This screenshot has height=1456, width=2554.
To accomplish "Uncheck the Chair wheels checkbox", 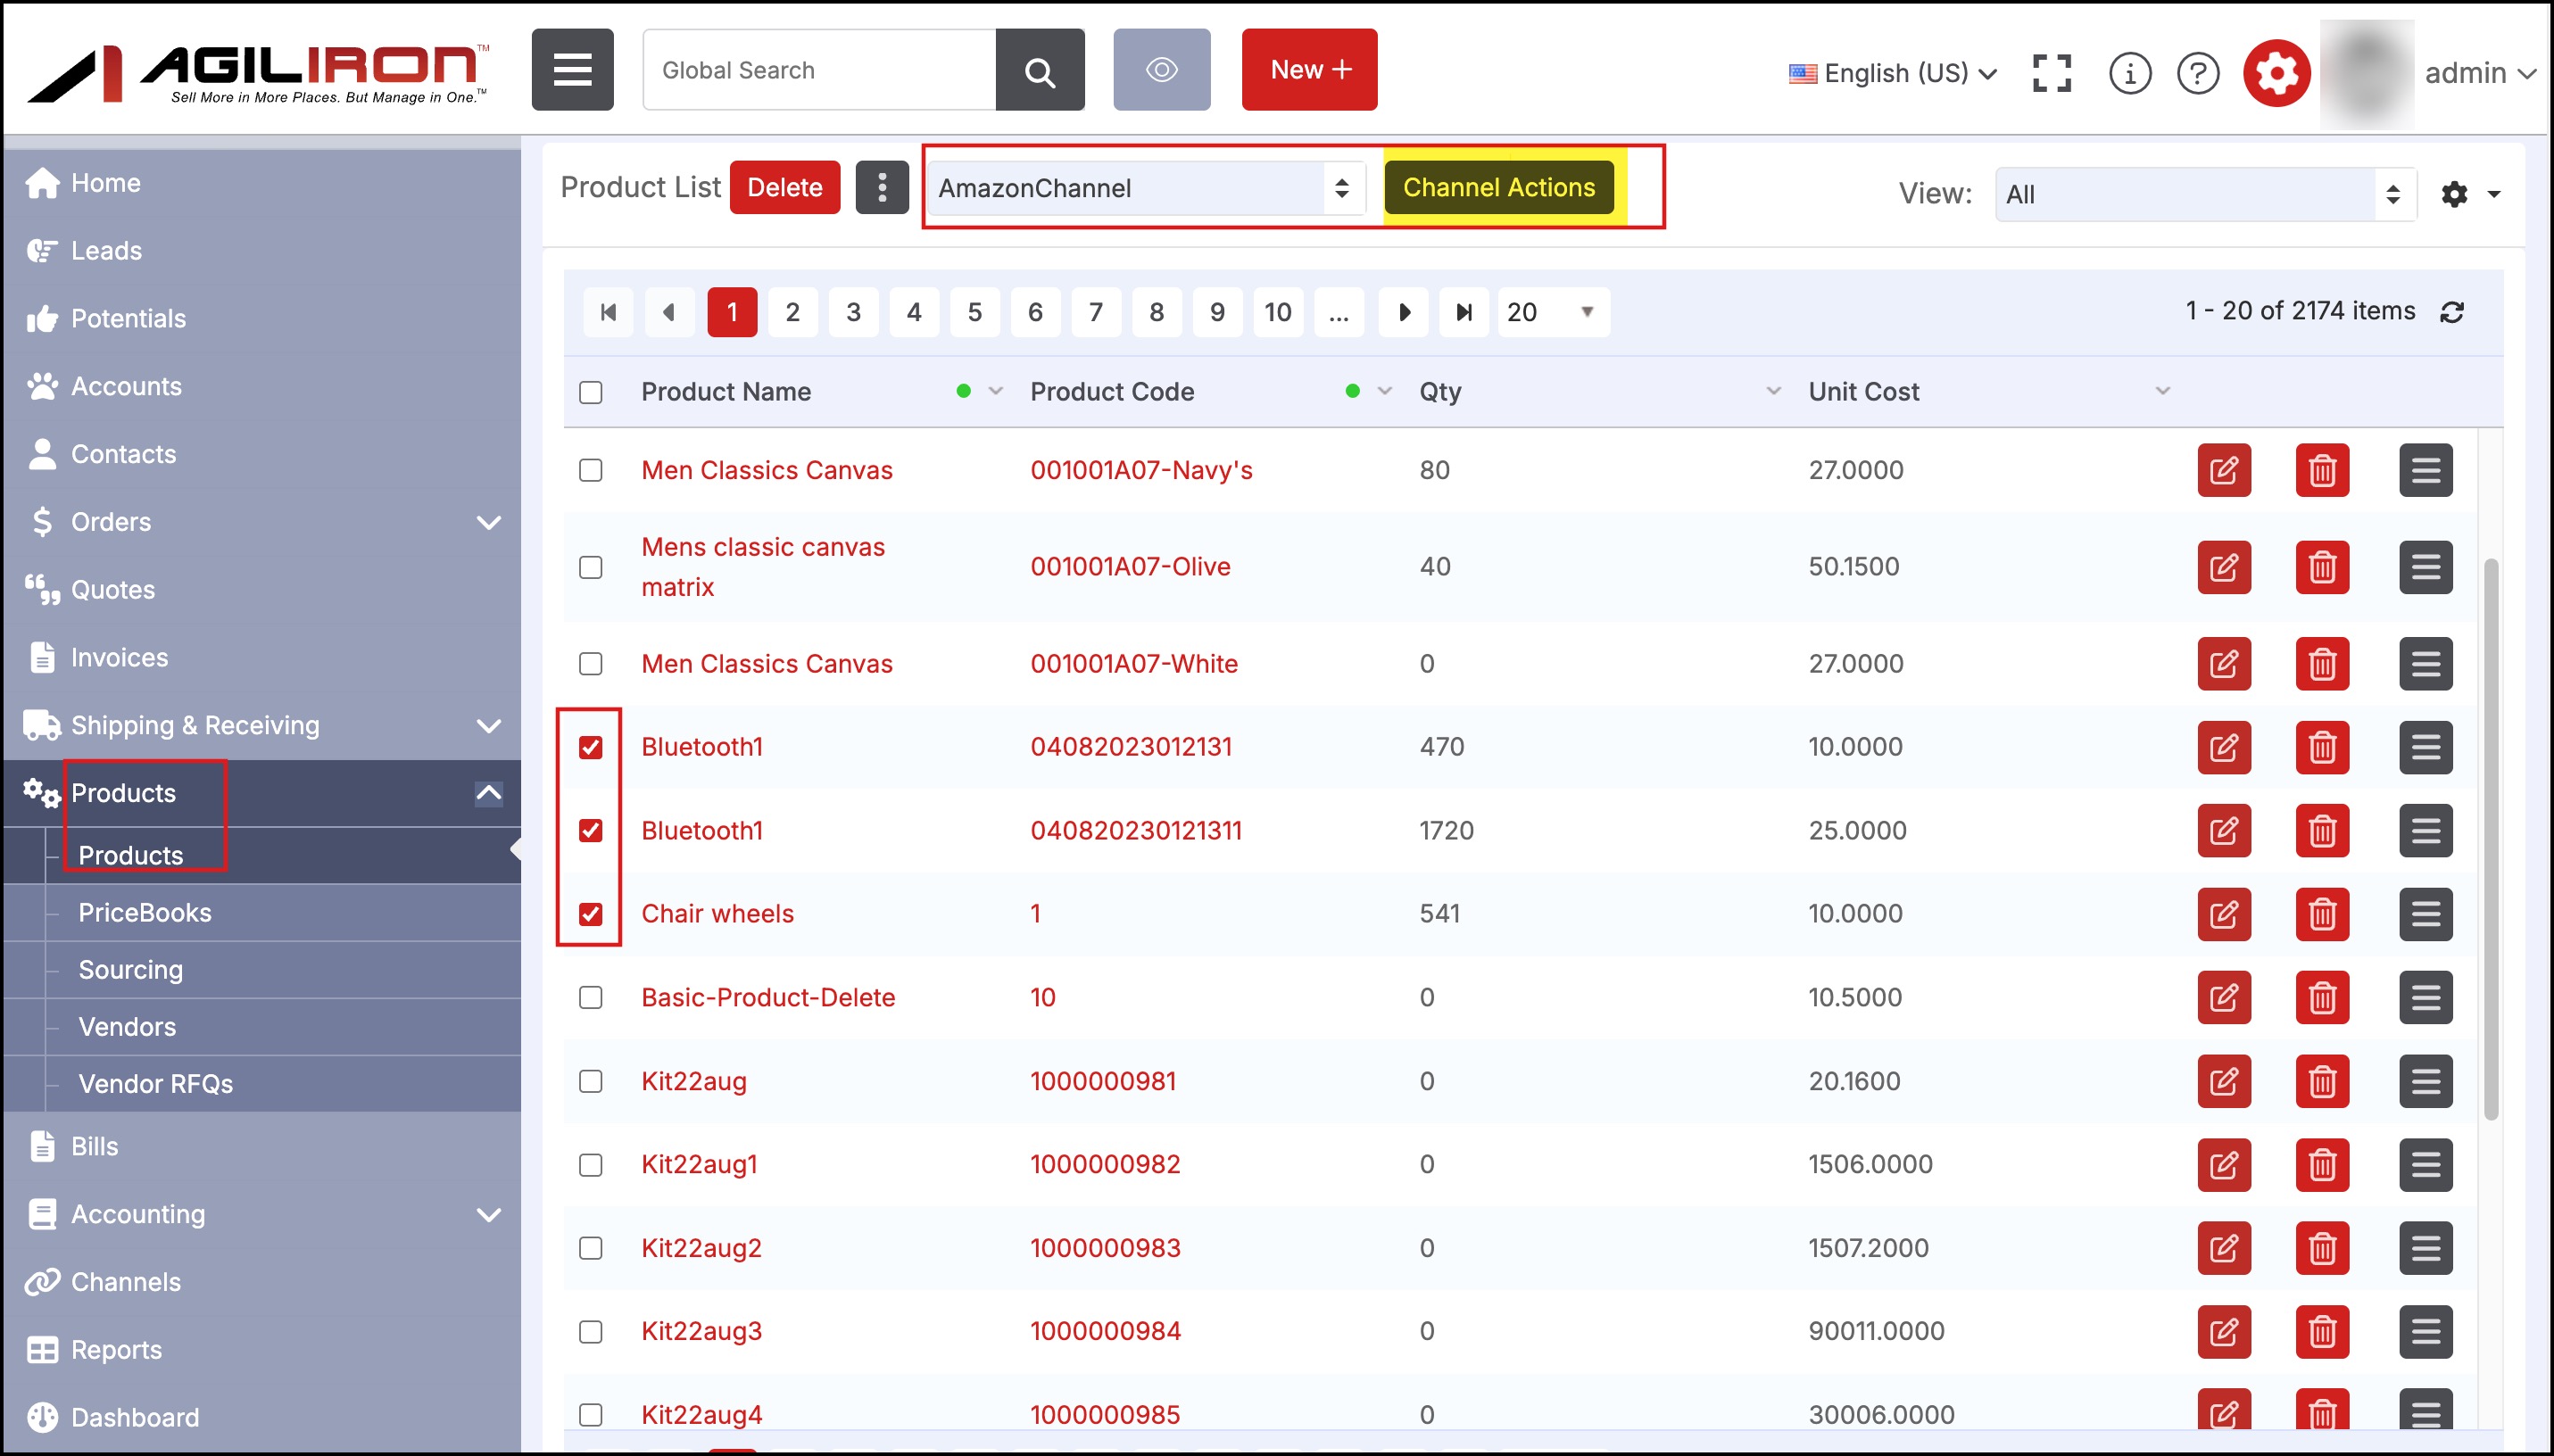I will [x=591, y=914].
